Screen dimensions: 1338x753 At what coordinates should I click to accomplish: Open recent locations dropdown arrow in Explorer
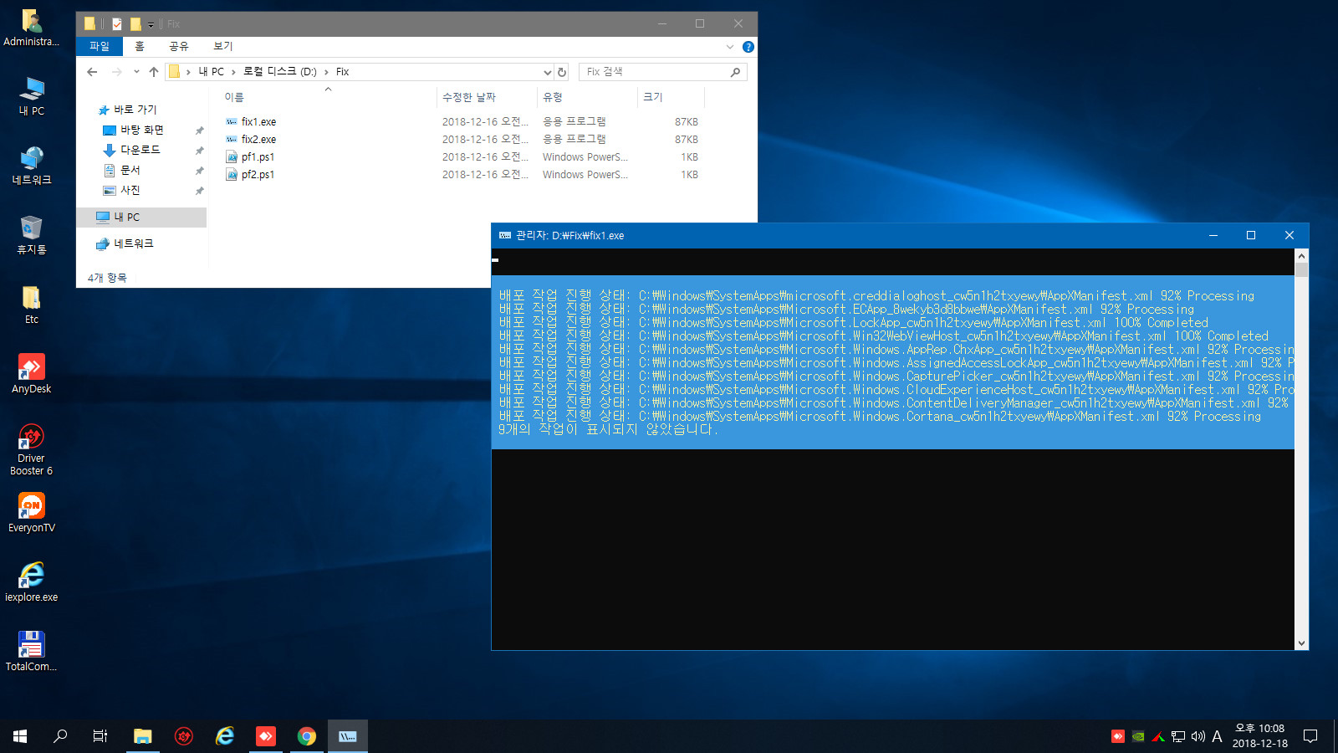(x=136, y=72)
